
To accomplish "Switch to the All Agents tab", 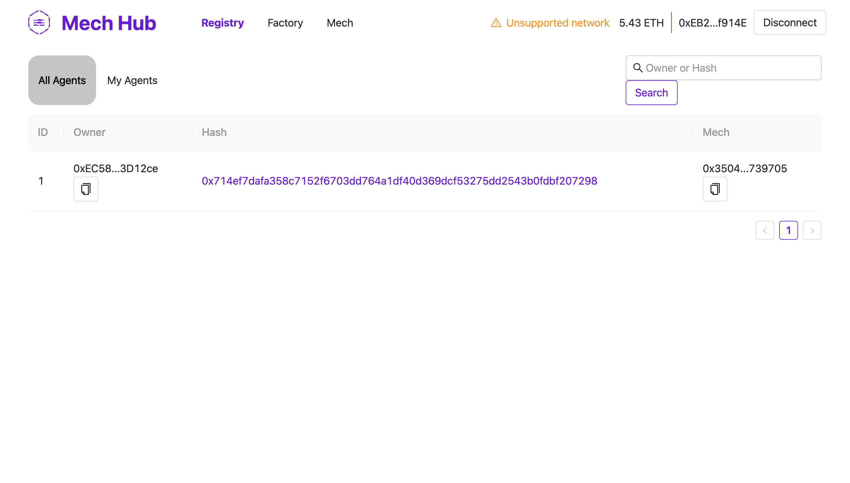I will coord(62,80).
